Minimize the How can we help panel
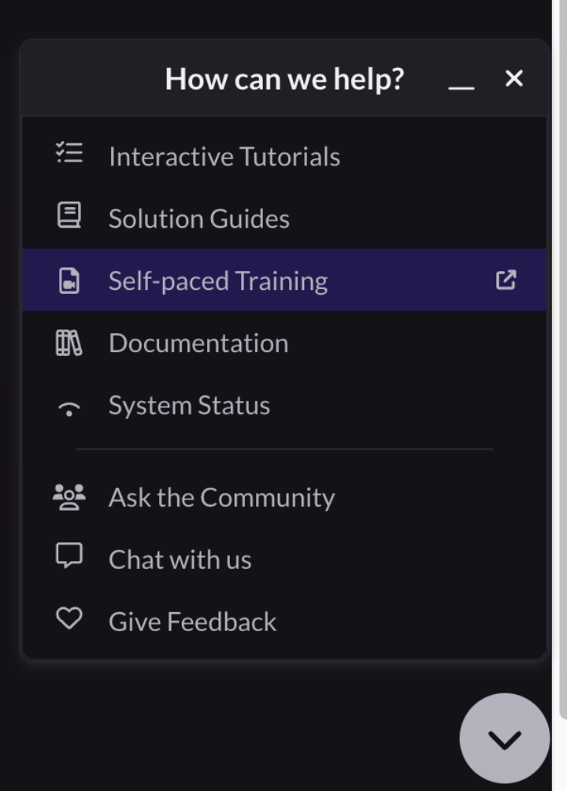The width and height of the screenshot is (567, 791). pos(461,81)
